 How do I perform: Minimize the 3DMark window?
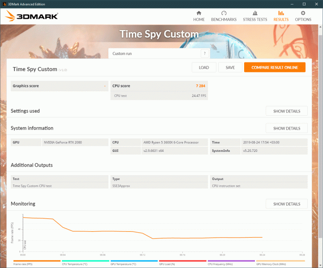click(x=292, y=4)
